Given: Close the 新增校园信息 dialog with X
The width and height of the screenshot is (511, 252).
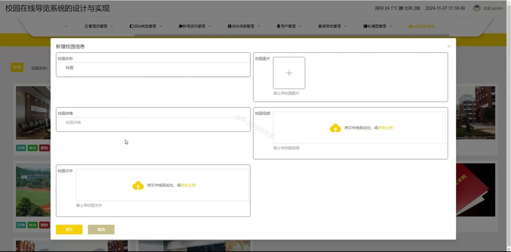Looking at the screenshot, I should click(449, 46).
